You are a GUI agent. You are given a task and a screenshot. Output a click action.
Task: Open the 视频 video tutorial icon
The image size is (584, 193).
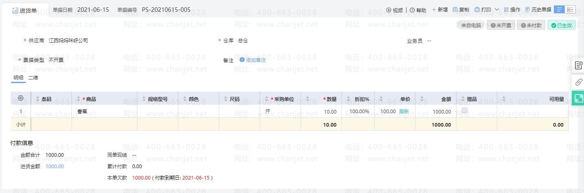tap(389, 10)
